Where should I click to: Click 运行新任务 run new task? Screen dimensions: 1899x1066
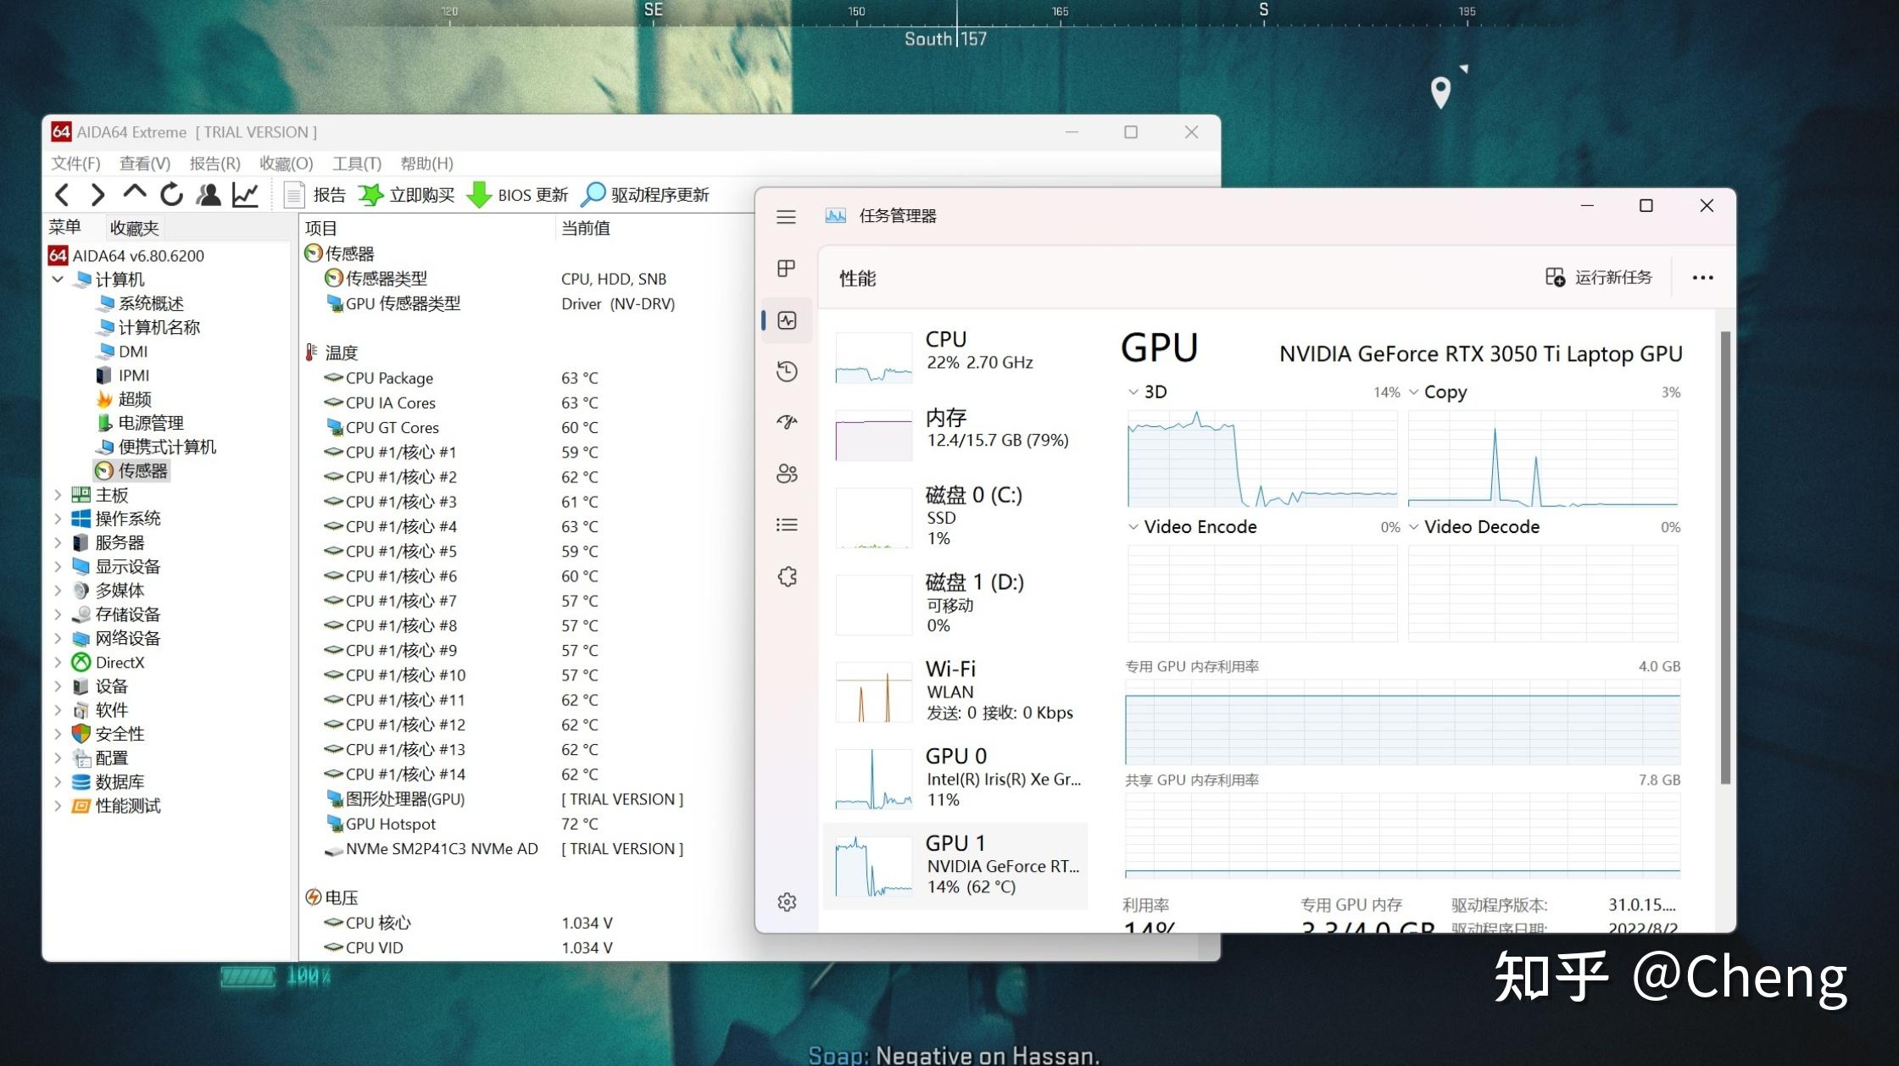(x=1599, y=277)
